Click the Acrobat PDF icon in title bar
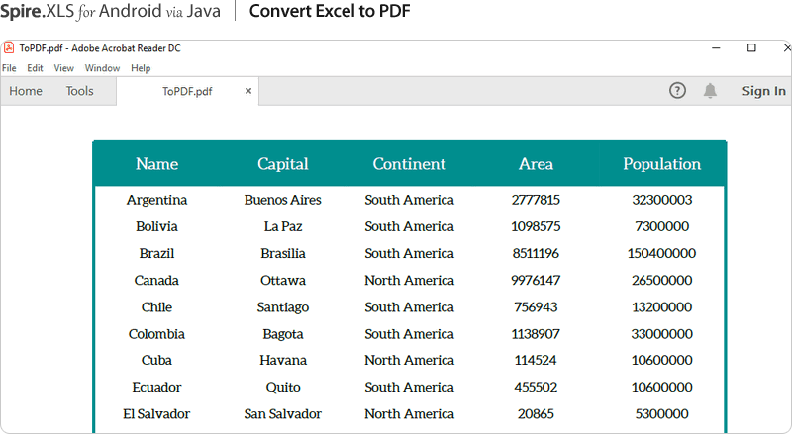 click(x=9, y=48)
